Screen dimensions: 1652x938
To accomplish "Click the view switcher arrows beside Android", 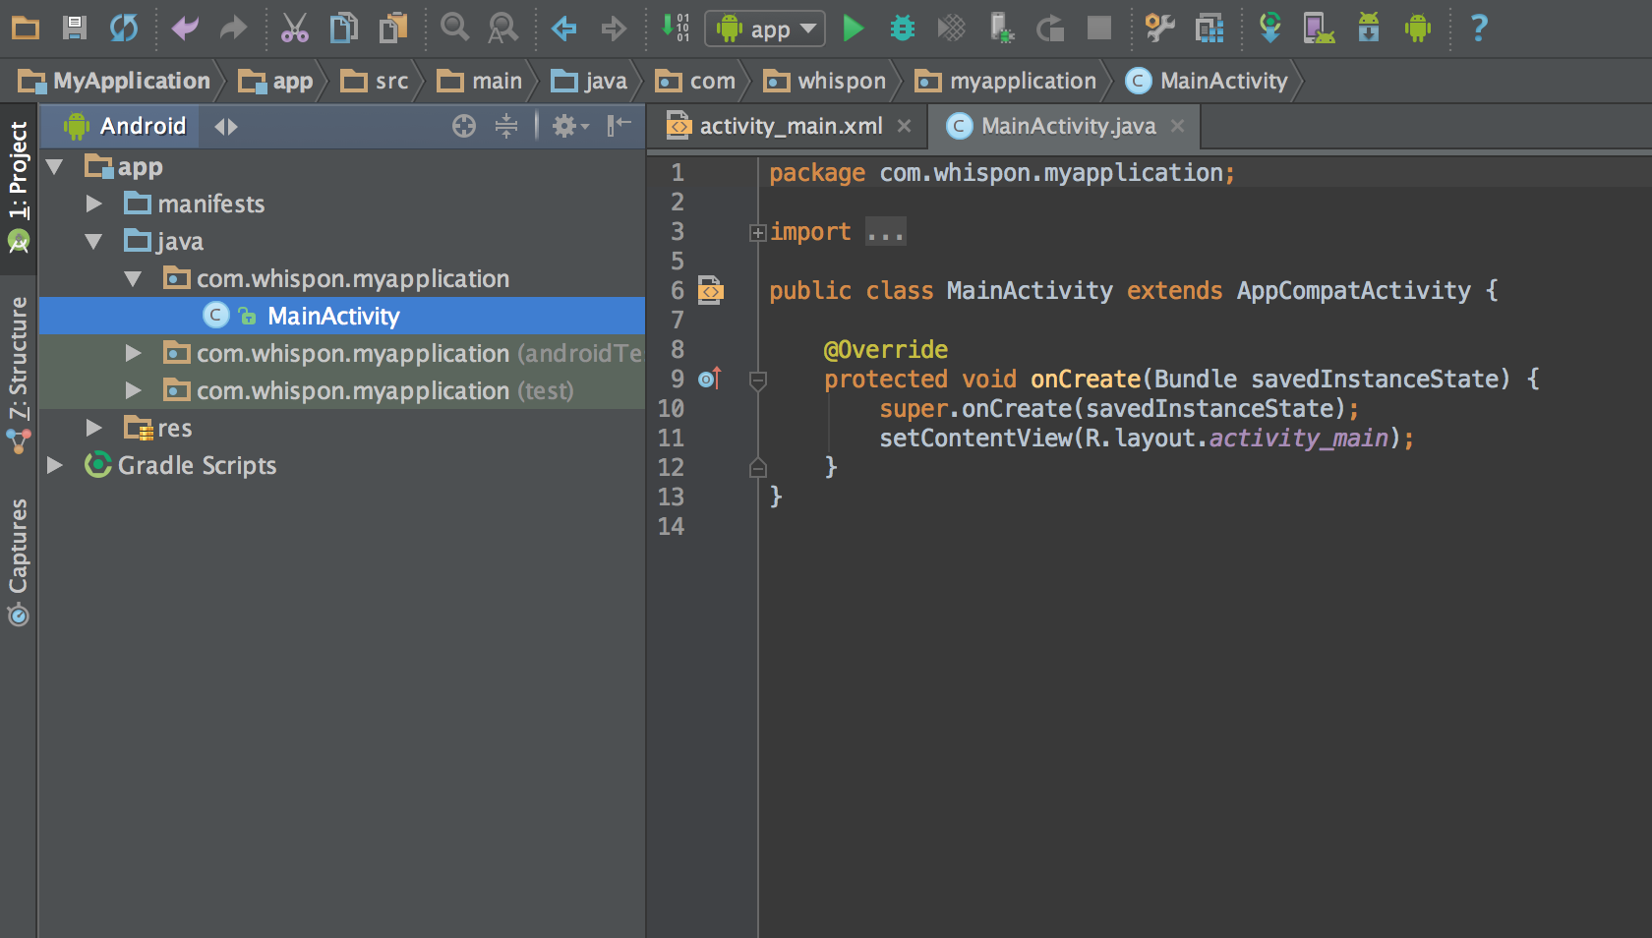I will [x=226, y=126].
